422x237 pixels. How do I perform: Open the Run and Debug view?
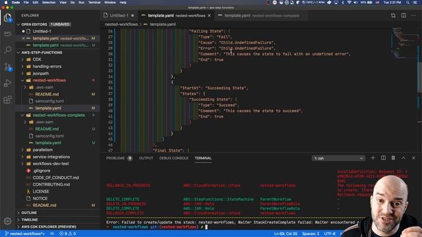(x=7, y=83)
